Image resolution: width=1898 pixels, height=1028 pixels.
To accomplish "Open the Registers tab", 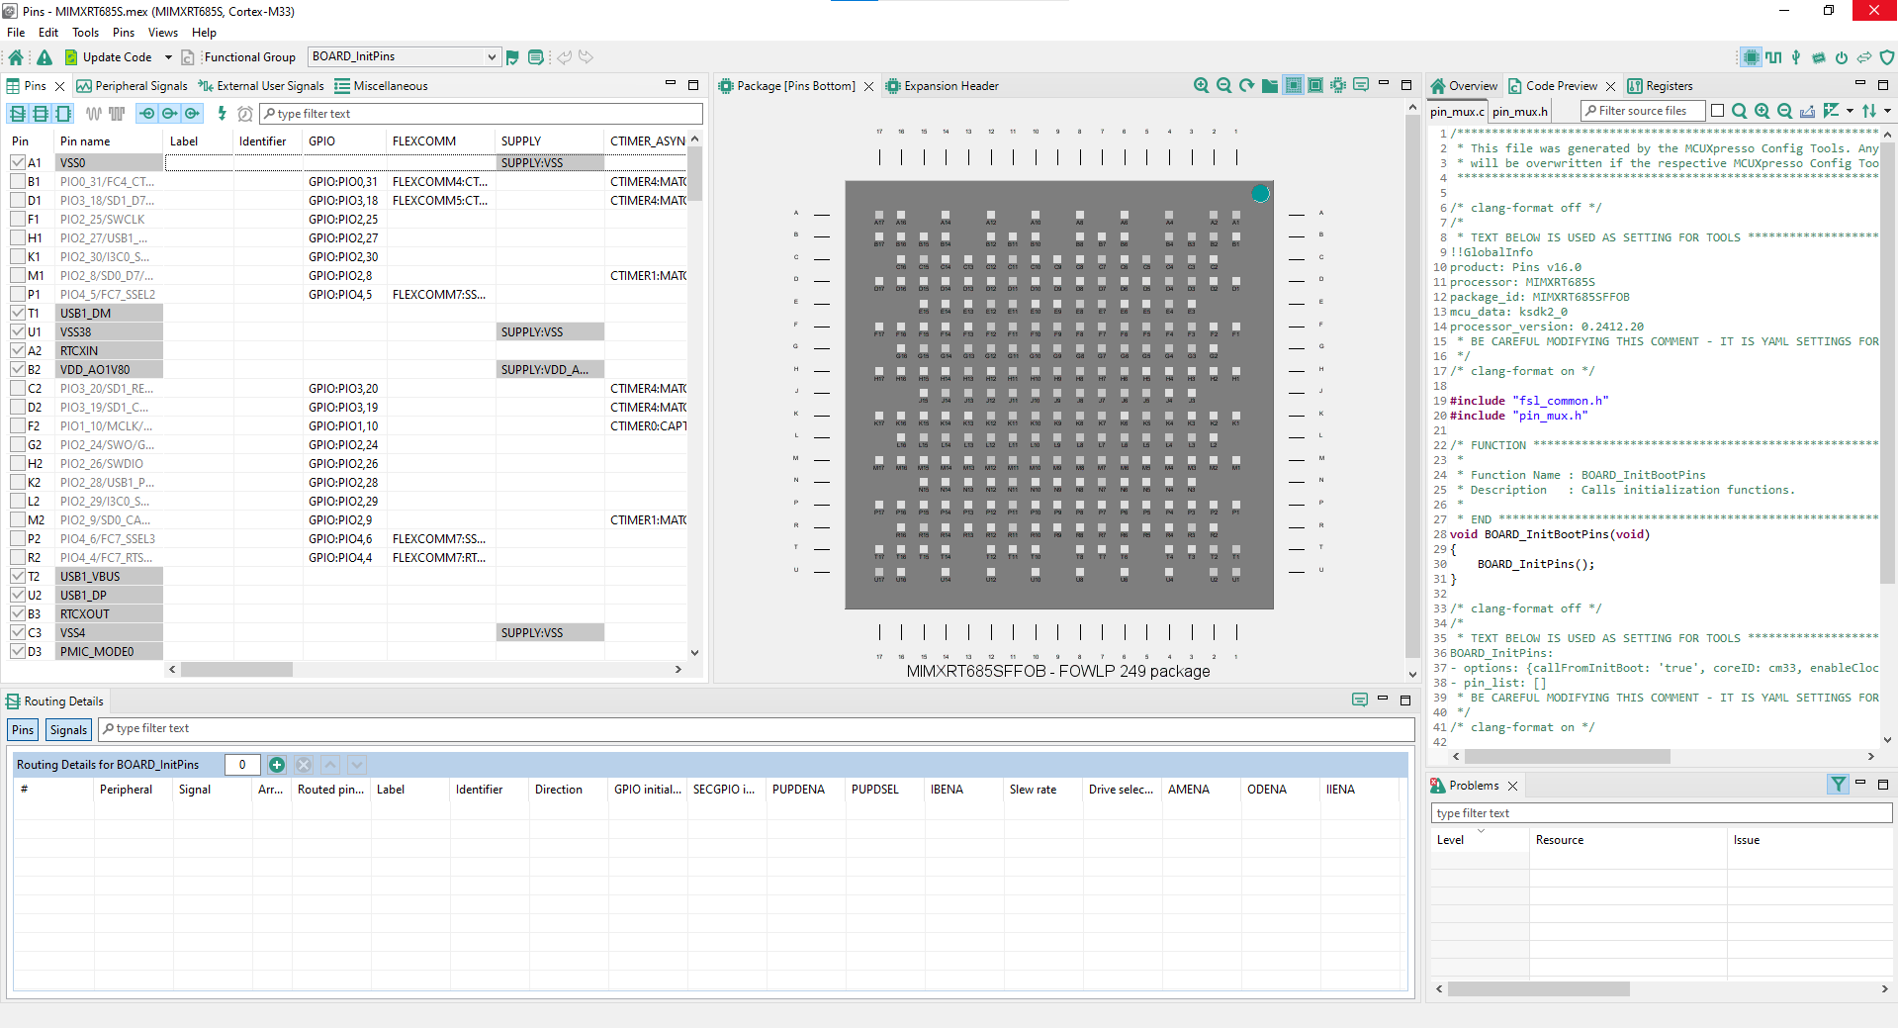I will click(1660, 86).
